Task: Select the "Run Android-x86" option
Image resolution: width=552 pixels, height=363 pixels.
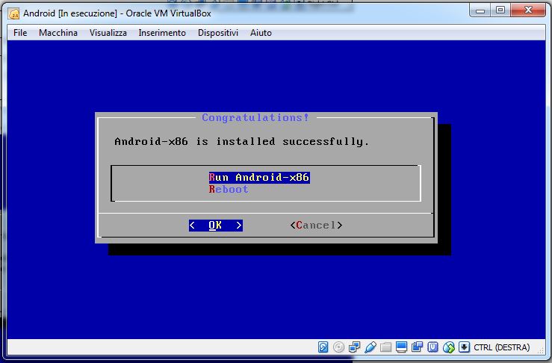Action: 258,178
